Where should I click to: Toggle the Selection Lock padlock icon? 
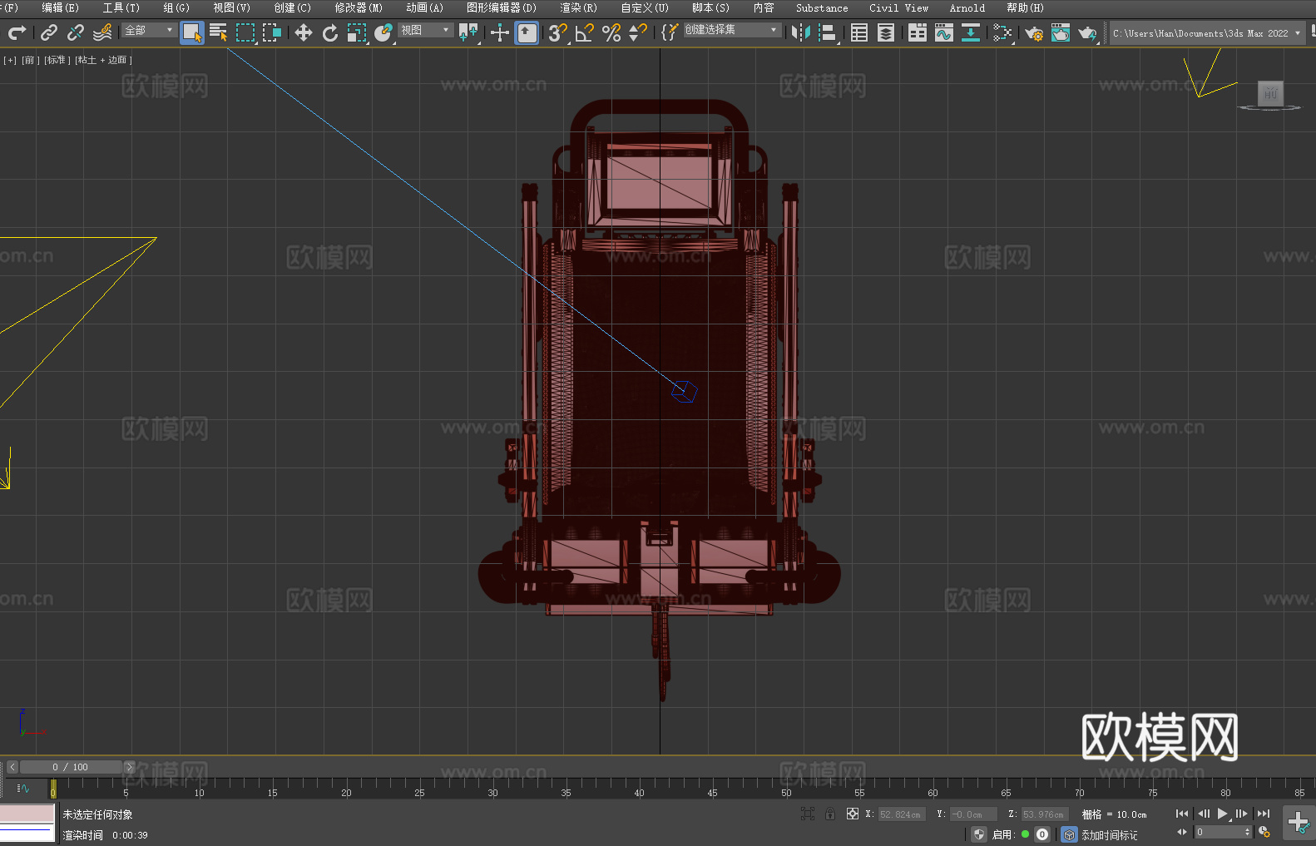click(x=830, y=814)
